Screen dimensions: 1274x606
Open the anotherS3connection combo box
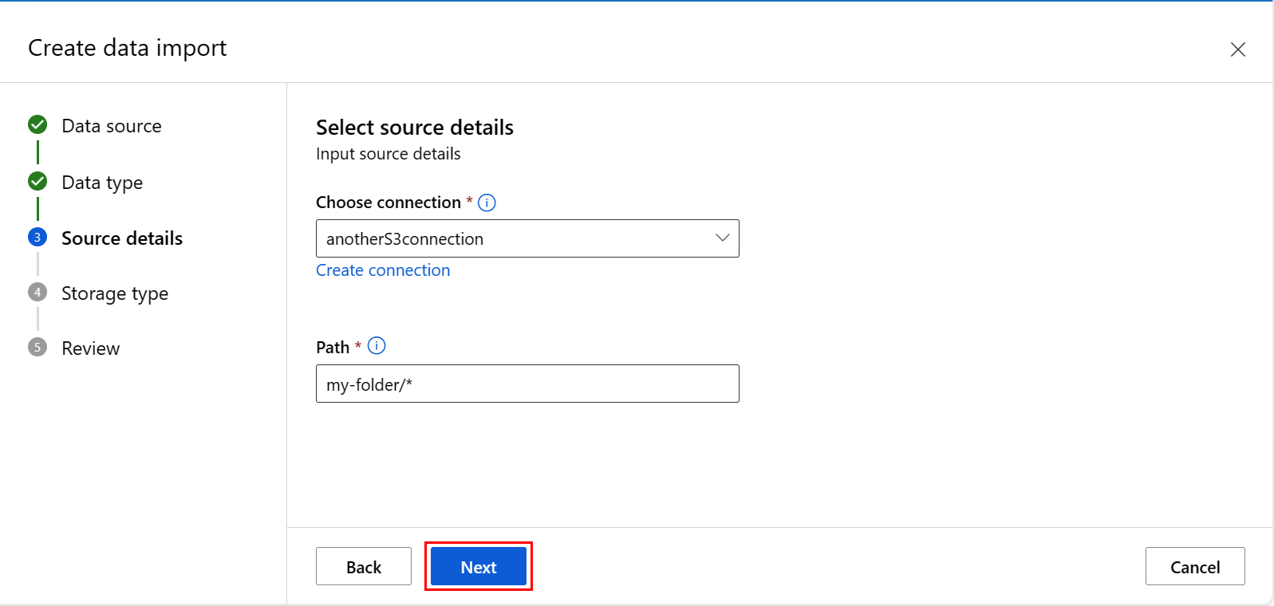[x=511, y=238]
